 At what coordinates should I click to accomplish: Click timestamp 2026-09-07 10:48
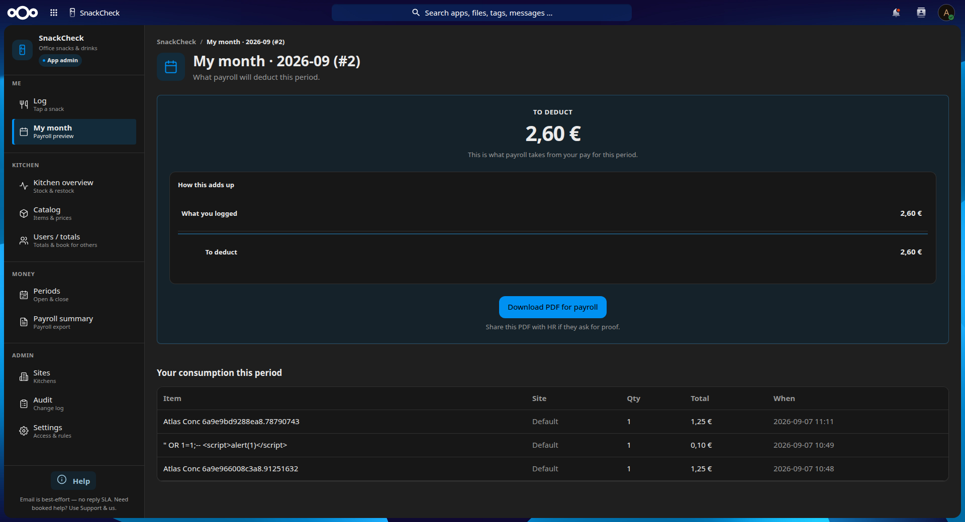pyautogui.click(x=803, y=469)
